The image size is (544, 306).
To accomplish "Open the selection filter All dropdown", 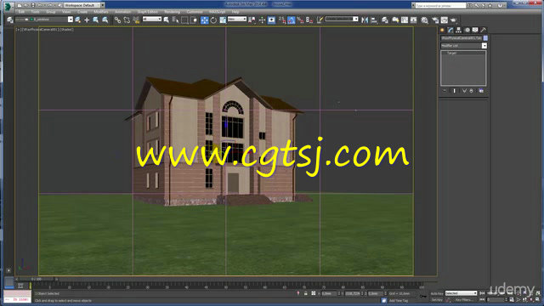I will 152,19.
